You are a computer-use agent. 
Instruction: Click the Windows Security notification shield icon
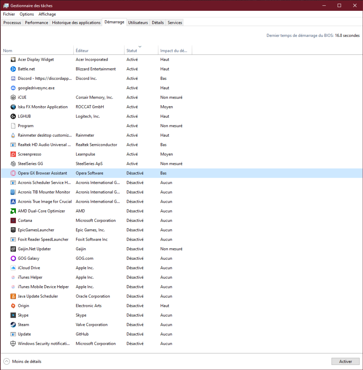point(13,344)
